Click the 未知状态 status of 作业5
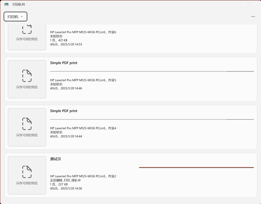 [56, 84]
